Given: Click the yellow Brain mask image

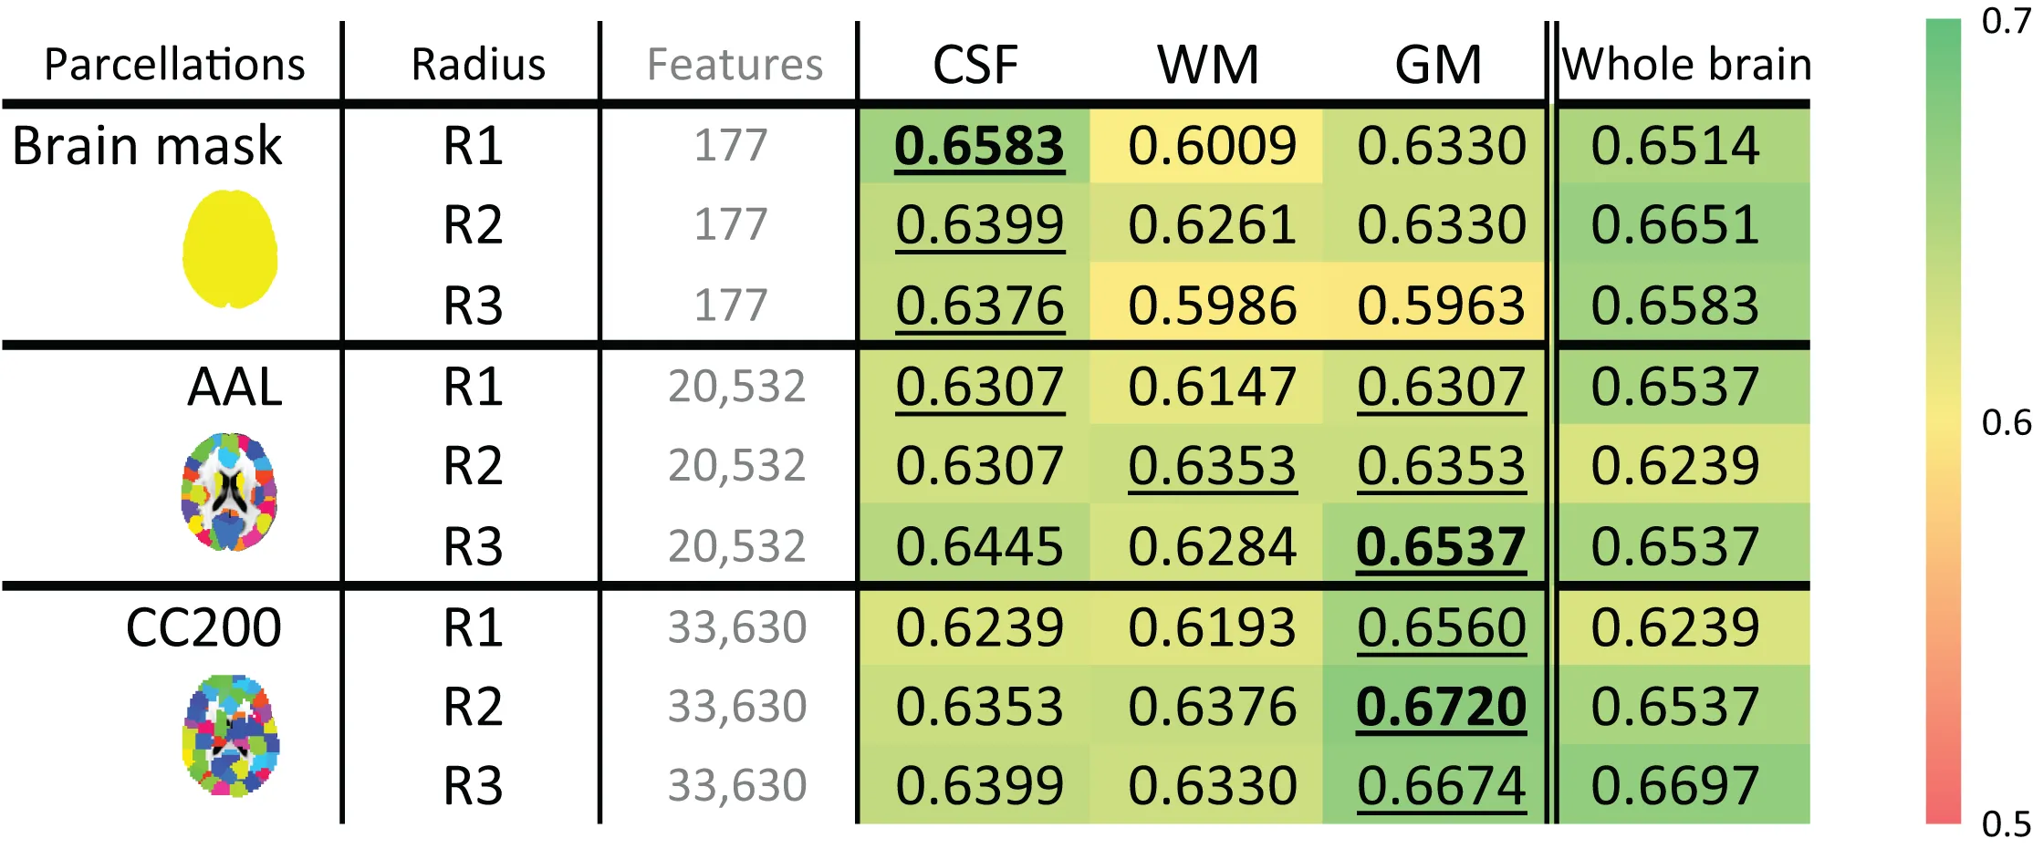Looking at the screenshot, I should (x=230, y=248).
